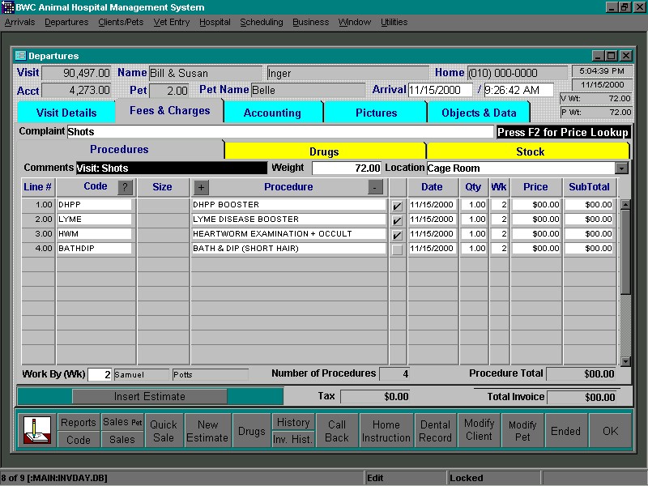Screen dimensions: 648x486
Task: Select the Procedures sub-tab
Action: (119, 149)
